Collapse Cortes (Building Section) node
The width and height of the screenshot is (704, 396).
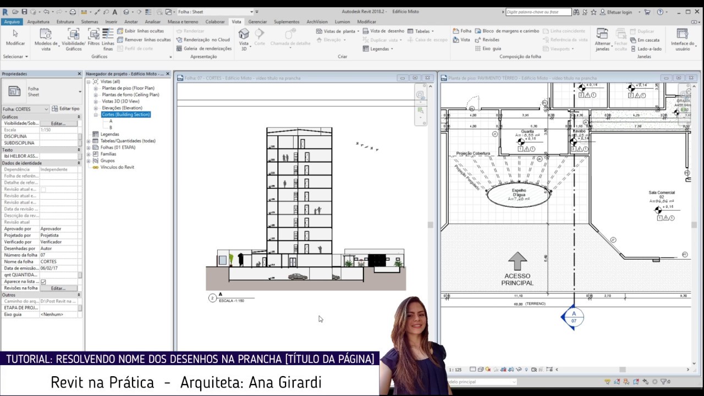click(95, 114)
